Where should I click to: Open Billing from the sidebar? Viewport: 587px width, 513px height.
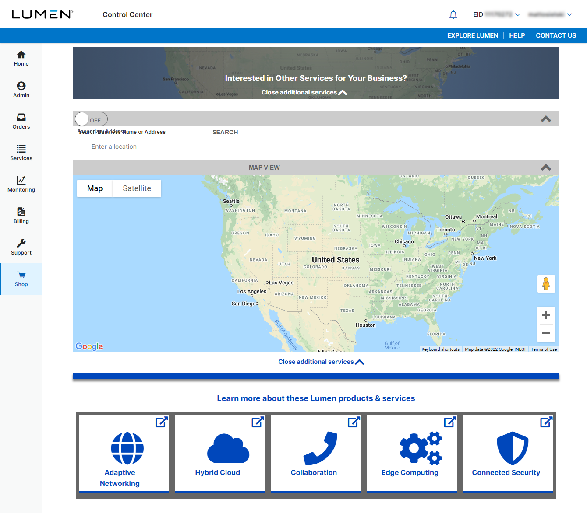(21, 216)
